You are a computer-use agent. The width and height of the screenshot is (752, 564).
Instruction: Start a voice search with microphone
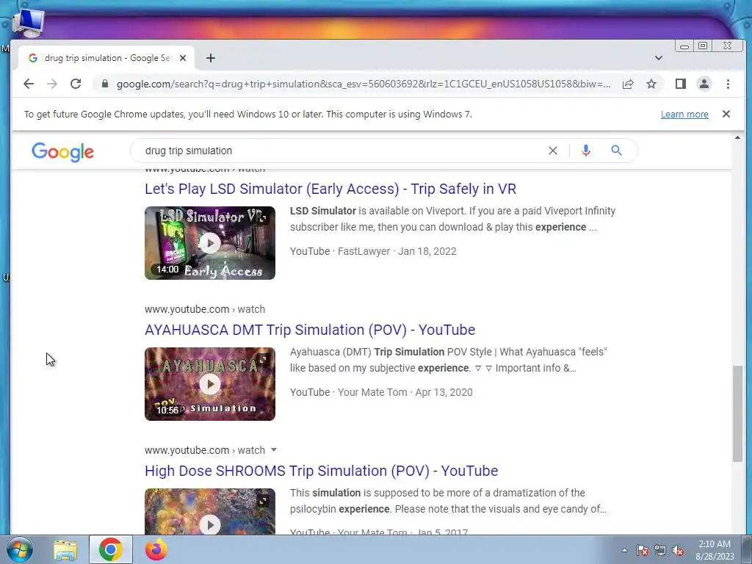coord(585,151)
